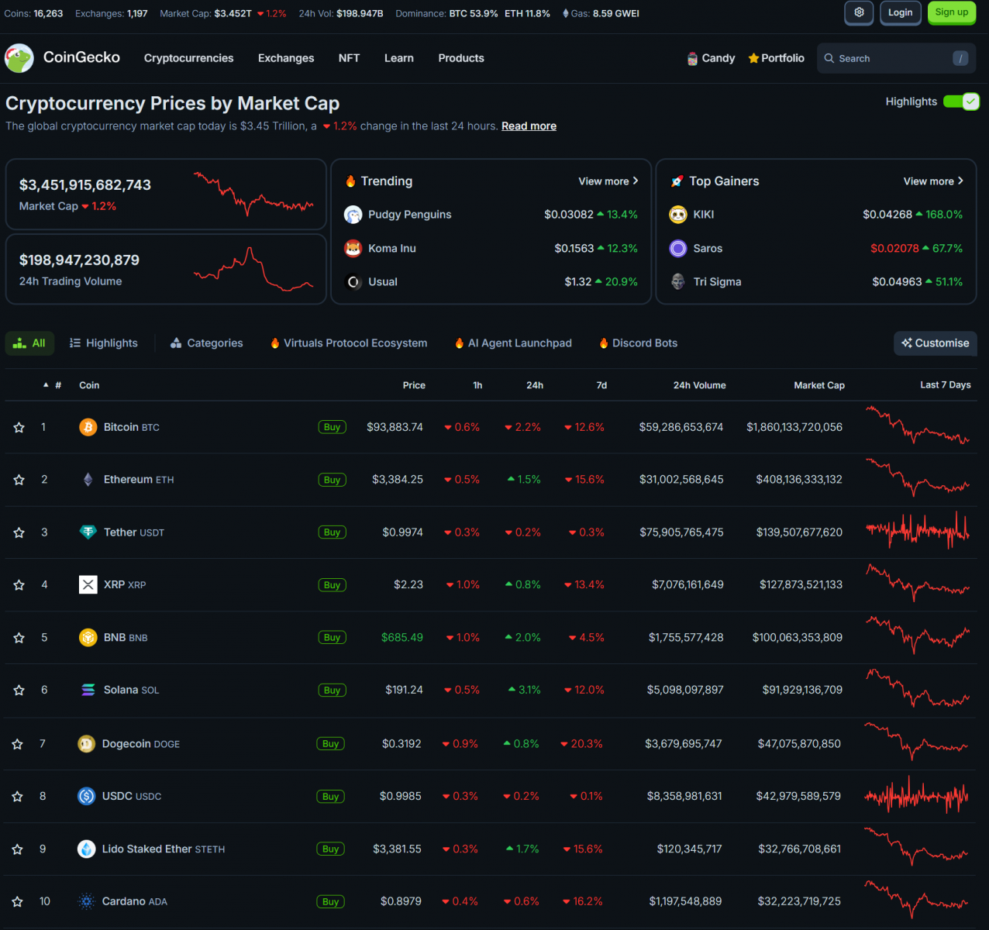
Task: Expand Trending with View more
Action: (x=608, y=181)
